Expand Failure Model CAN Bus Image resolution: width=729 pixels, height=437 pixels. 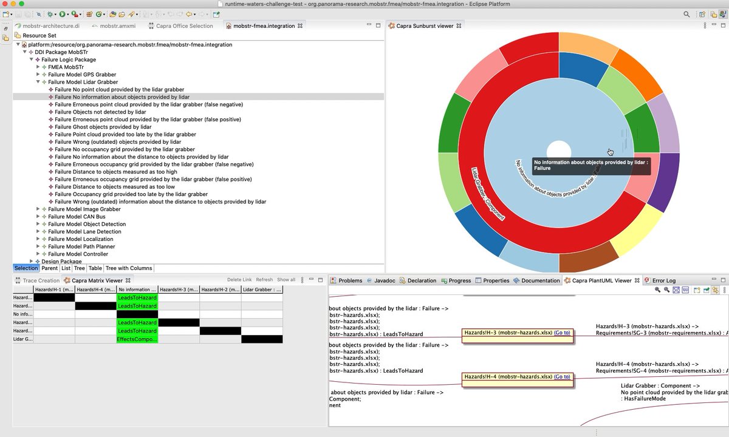(x=38, y=217)
